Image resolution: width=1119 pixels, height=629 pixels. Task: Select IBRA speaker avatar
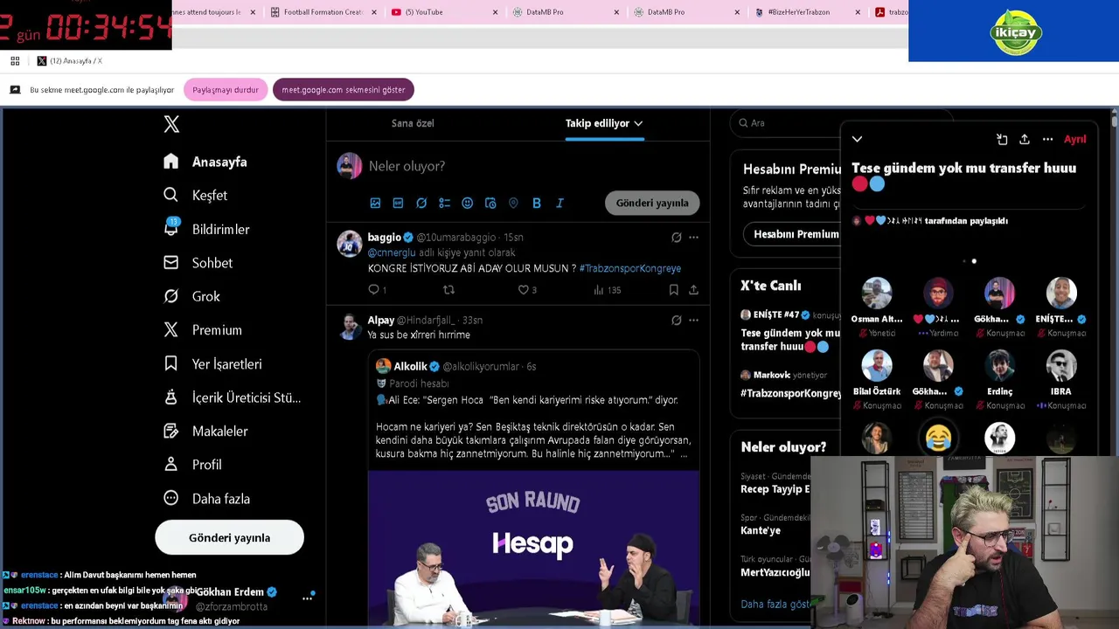click(1061, 366)
